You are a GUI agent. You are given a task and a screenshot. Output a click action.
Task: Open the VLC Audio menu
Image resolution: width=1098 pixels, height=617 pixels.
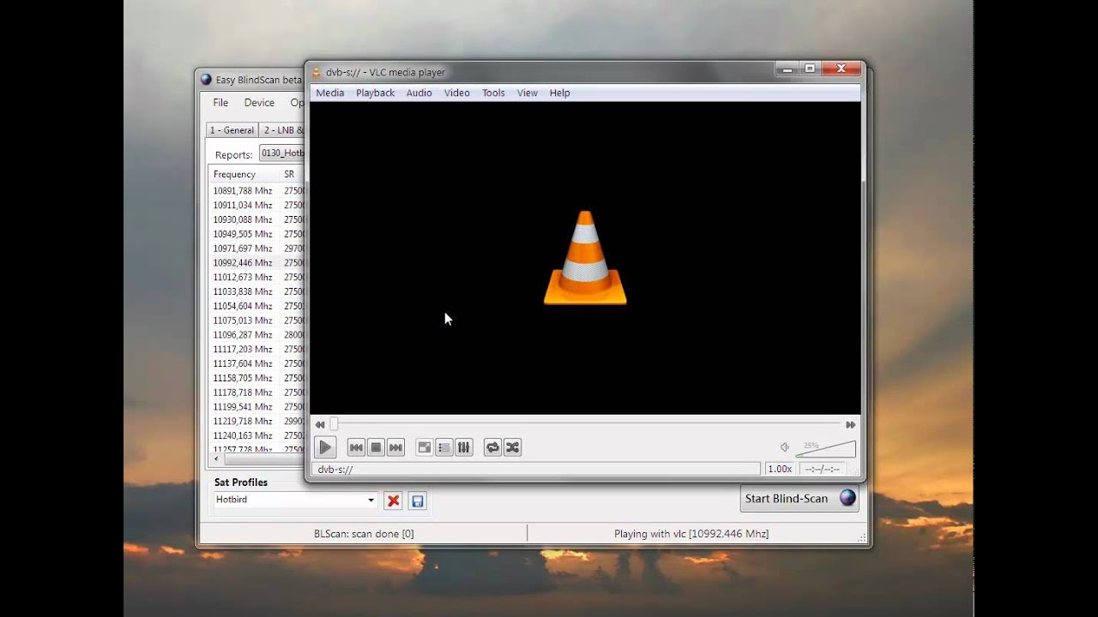pos(419,93)
